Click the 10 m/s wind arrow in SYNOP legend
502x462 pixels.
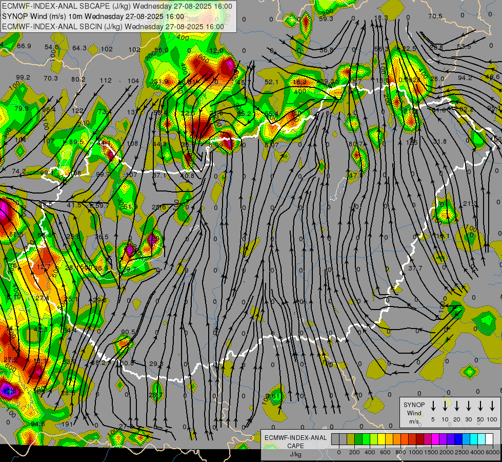pos(445,406)
